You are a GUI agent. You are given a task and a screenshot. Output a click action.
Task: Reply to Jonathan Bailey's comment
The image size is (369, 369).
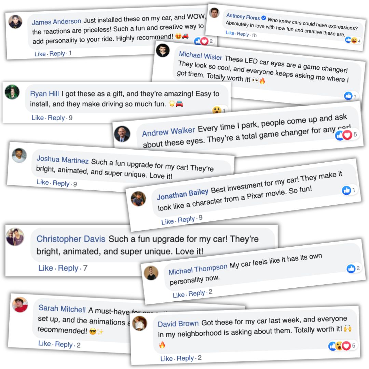coord(186,220)
